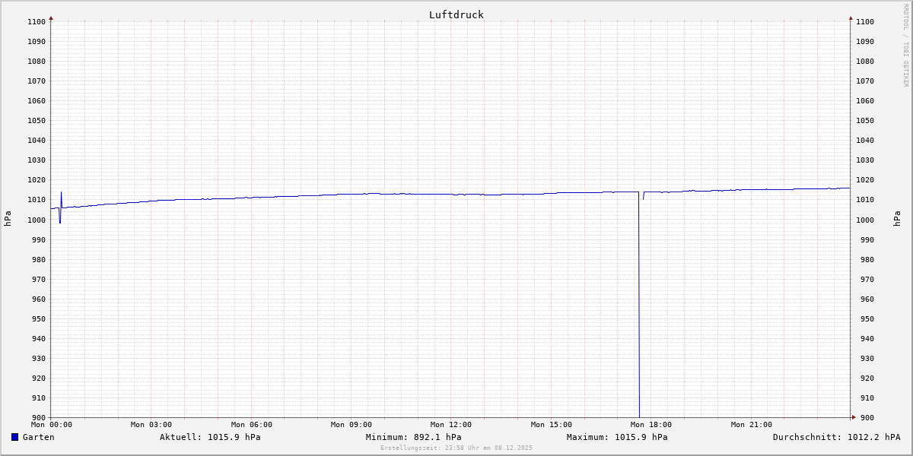Click the Aktuell 1015.9 hPa value
913x456 pixels.
click(210, 437)
